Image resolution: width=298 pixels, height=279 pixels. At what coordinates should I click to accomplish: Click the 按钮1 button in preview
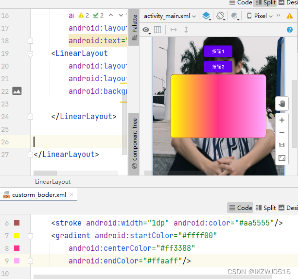tap(218, 52)
